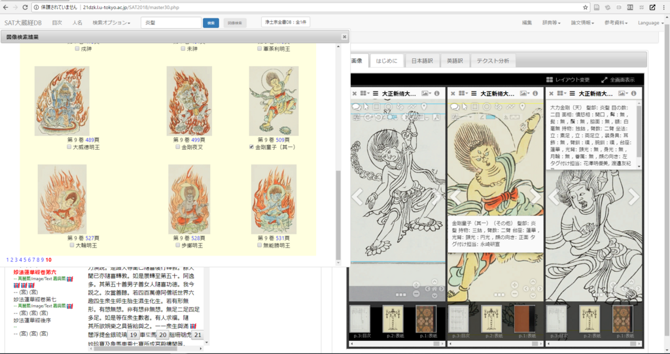Bookmark the page with the star icon
This screenshot has height=354, width=670.
pos(586,7)
